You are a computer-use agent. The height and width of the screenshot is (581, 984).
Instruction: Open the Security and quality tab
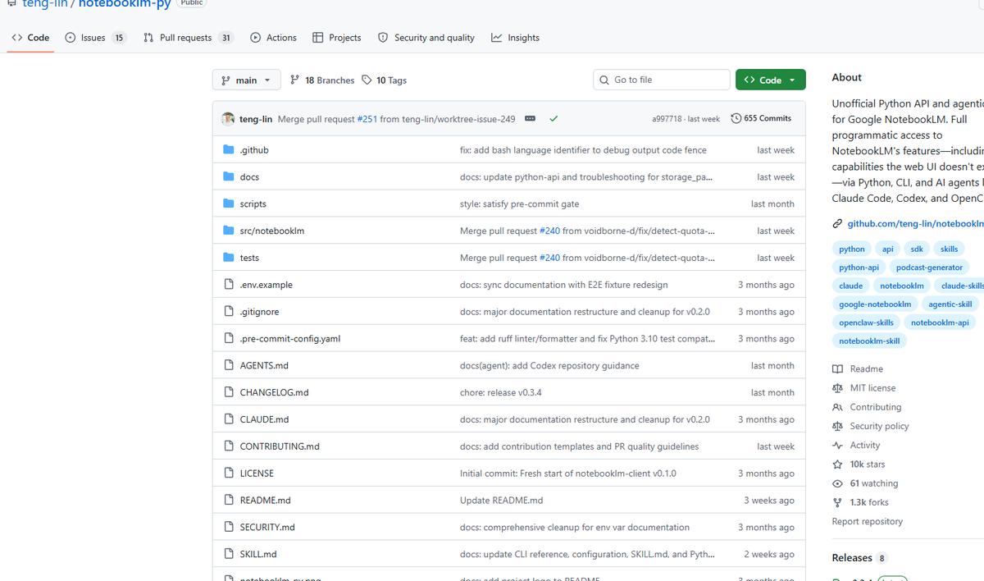[x=426, y=38]
